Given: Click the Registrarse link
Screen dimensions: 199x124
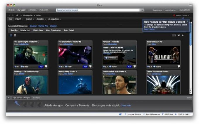Looking at the screenshot, I should point(157,10).
